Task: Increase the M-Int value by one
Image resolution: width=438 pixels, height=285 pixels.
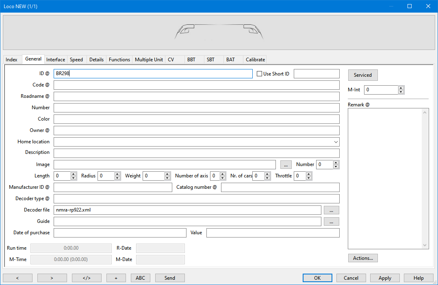Action: coord(401,88)
